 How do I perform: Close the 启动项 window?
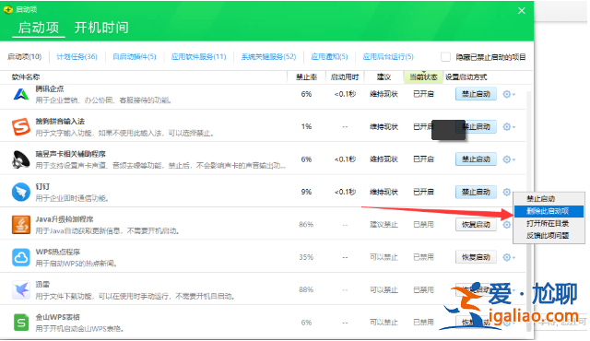click(x=522, y=11)
